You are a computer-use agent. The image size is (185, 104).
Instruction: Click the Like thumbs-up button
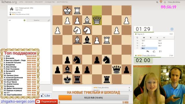(x=46, y=95)
